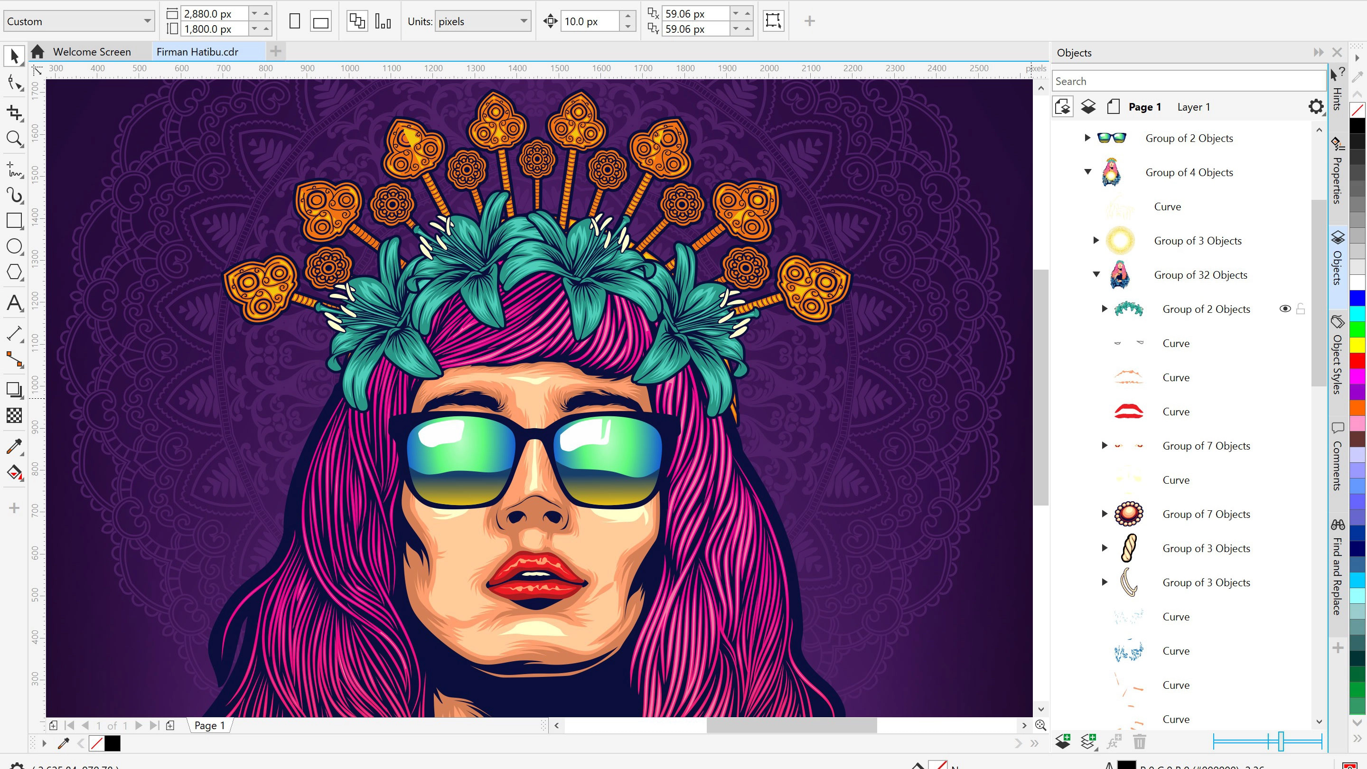This screenshot has width=1367, height=769.
Task: Switch to Welcome Screen tab
Action: pos(92,51)
